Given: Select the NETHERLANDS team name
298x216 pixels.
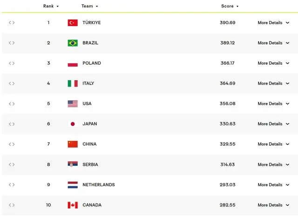Looking at the screenshot, I should [99, 185].
